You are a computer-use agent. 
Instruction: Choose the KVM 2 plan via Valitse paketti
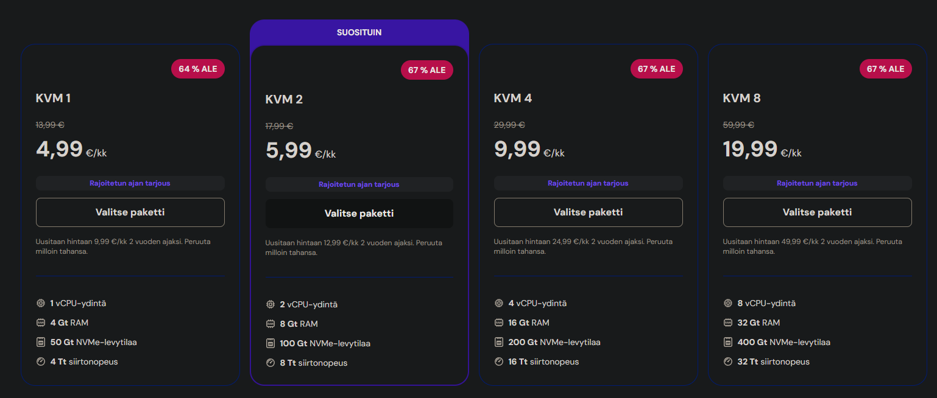point(359,214)
